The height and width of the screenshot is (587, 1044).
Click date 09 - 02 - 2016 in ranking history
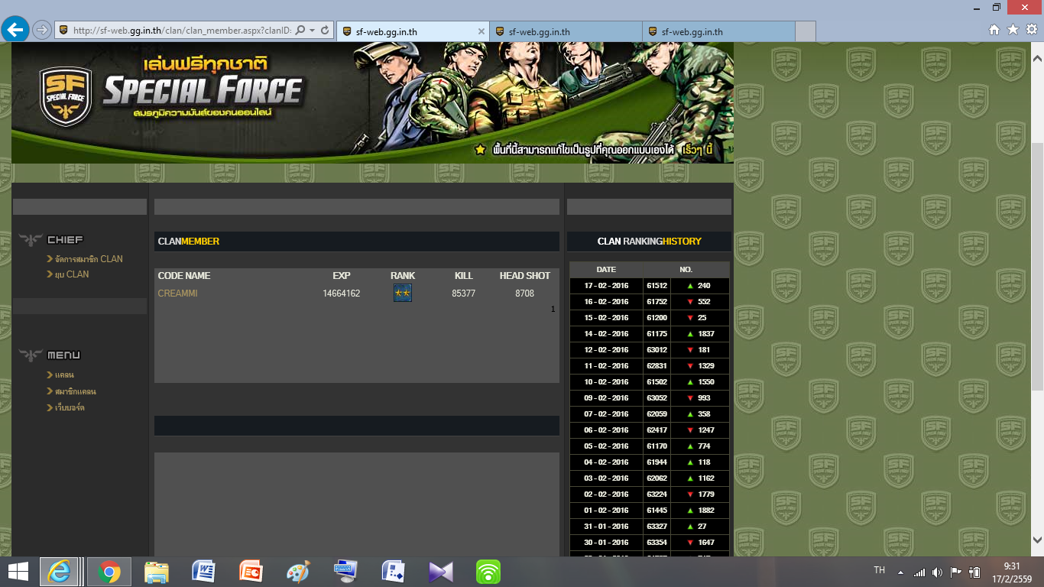click(606, 398)
